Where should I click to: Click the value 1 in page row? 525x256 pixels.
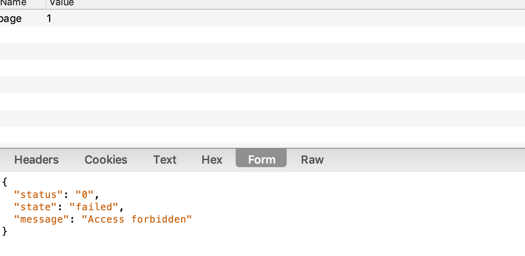pyautogui.click(x=49, y=18)
